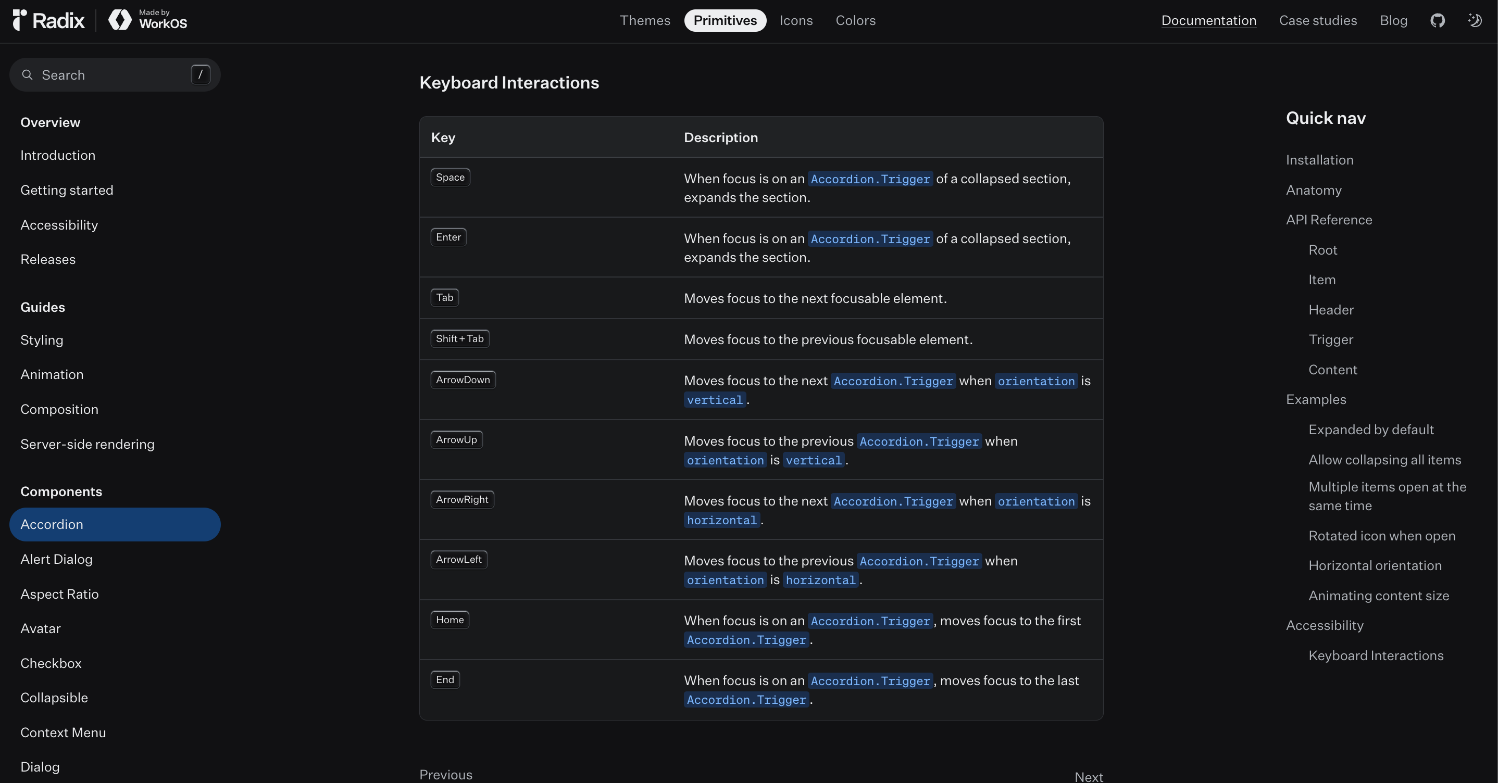1498x783 pixels.
Task: Open the Documentation link
Action: pyautogui.click(x=1208, y=20)
